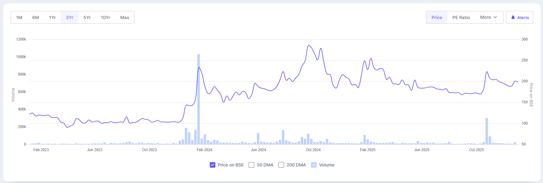543x183 pixels.
Task: Enable the 50 DMA checkbox
Action: click(x=251, y=165)
